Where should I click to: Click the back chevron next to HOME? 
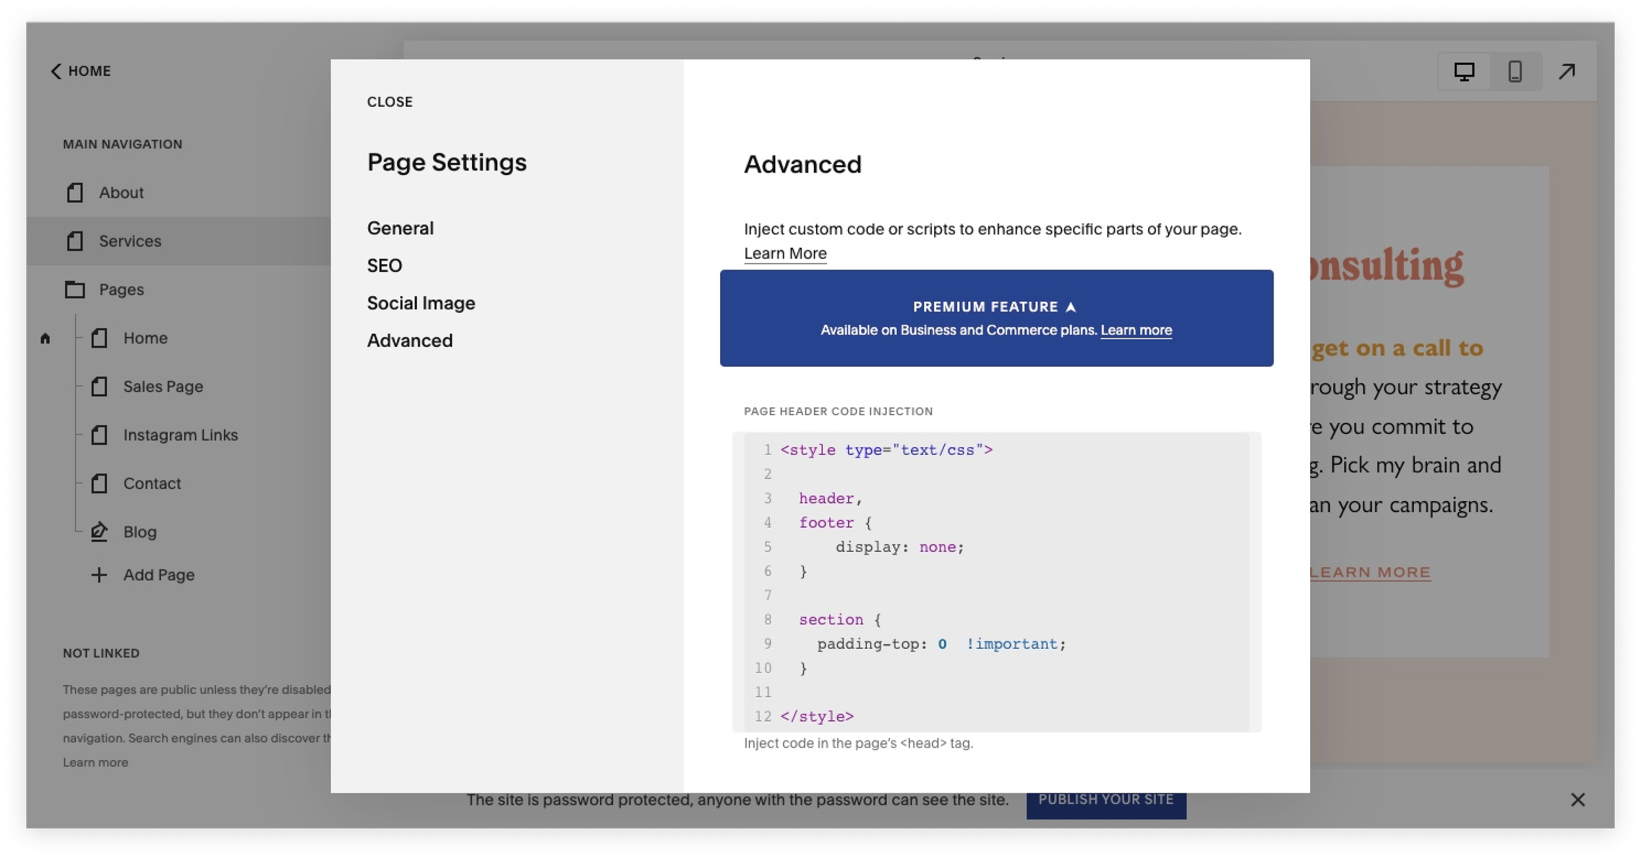56,71
